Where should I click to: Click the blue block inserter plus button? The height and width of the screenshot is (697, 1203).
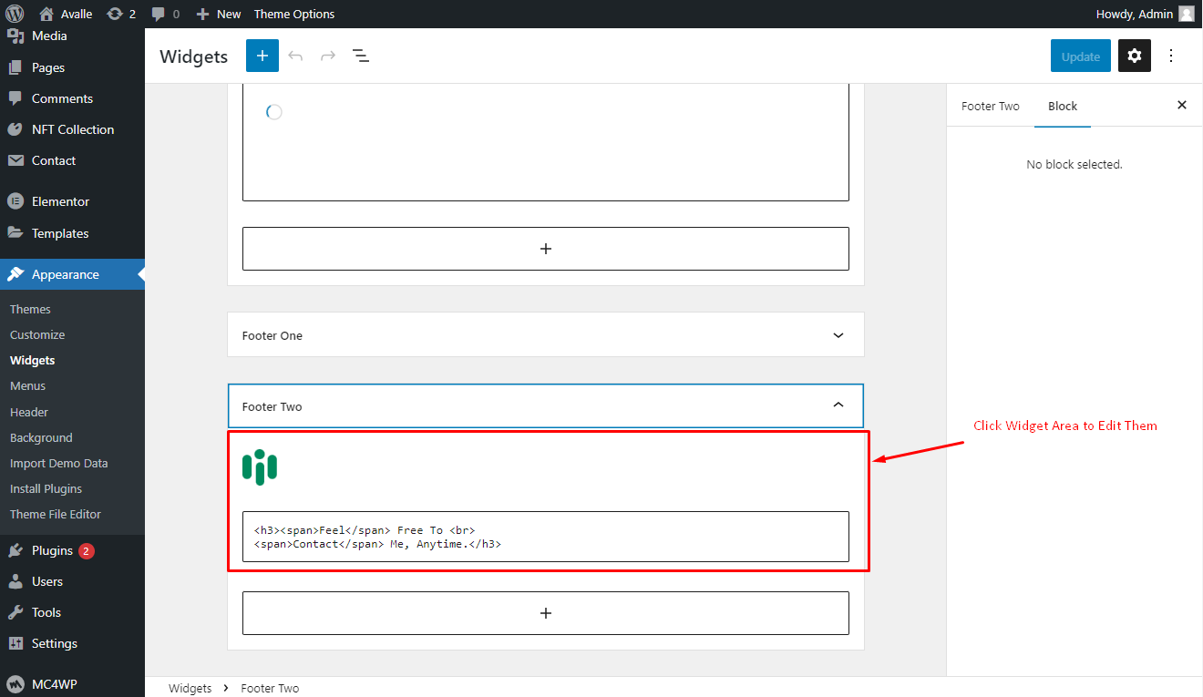(262, 56)
